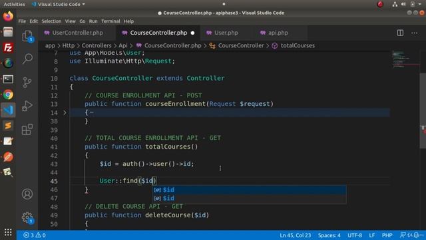Select second $id autocomplete suggestion
The height and width of the screenshot is (240, 426).
tap(249, 199)
